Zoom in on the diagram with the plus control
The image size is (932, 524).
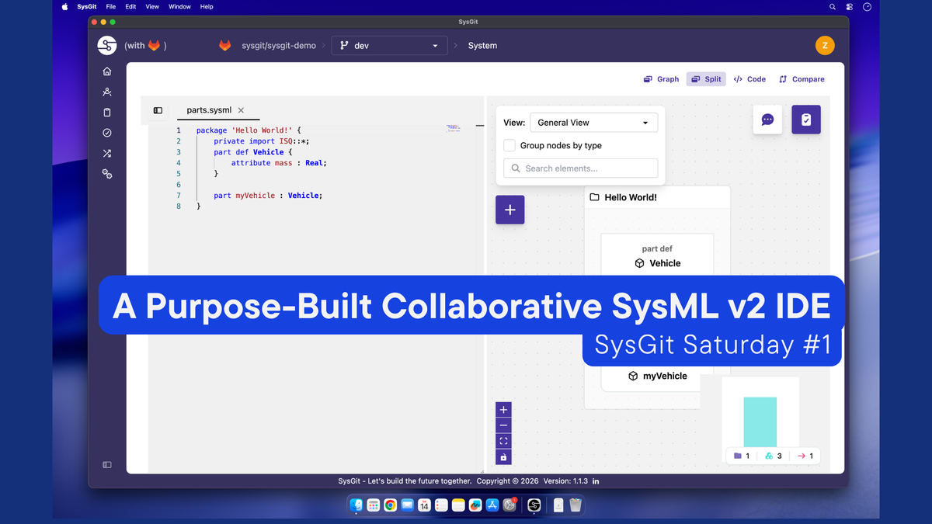tap(503, 409)
